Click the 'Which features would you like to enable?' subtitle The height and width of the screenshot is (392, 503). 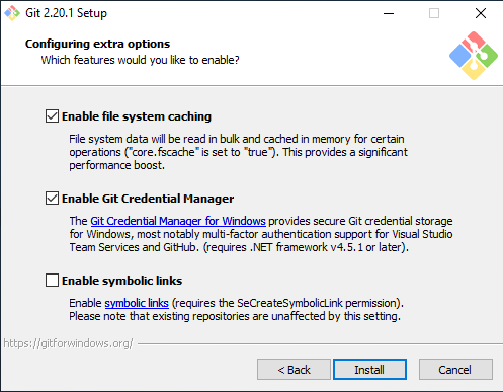tap(140, 60)
